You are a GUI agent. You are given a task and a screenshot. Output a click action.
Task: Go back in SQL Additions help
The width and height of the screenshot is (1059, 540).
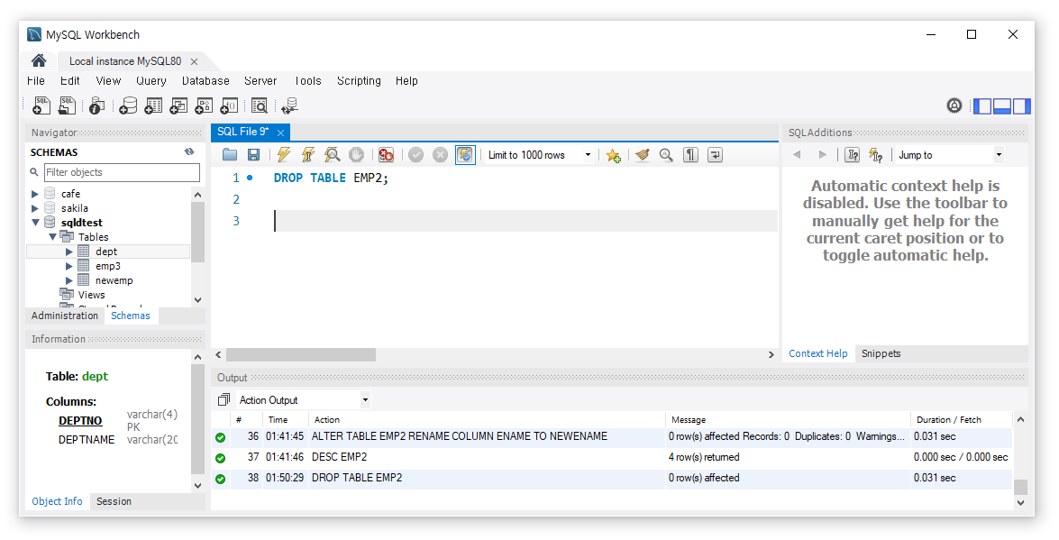click(x=797, y=155)
